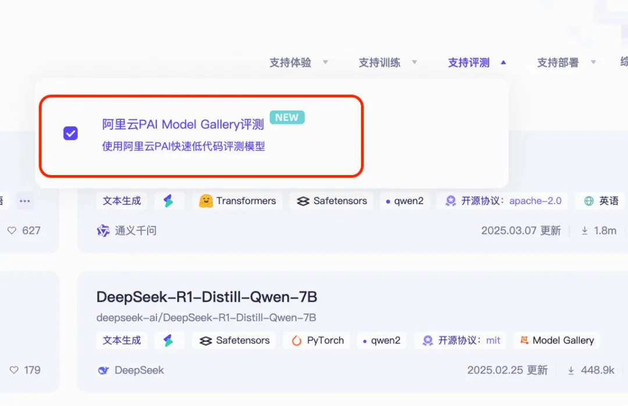Viewport: 628px width, 406px height.
Task: Open the DeepSeek organization link
Action: click(140, 370)
